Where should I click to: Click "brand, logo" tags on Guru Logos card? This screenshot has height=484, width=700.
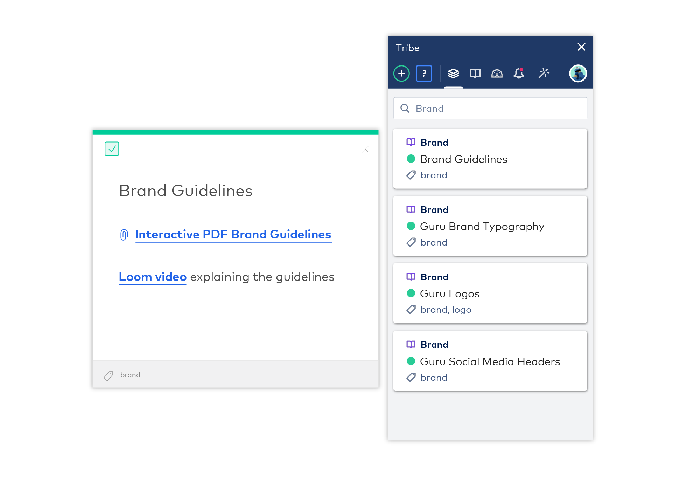[446, 310]
